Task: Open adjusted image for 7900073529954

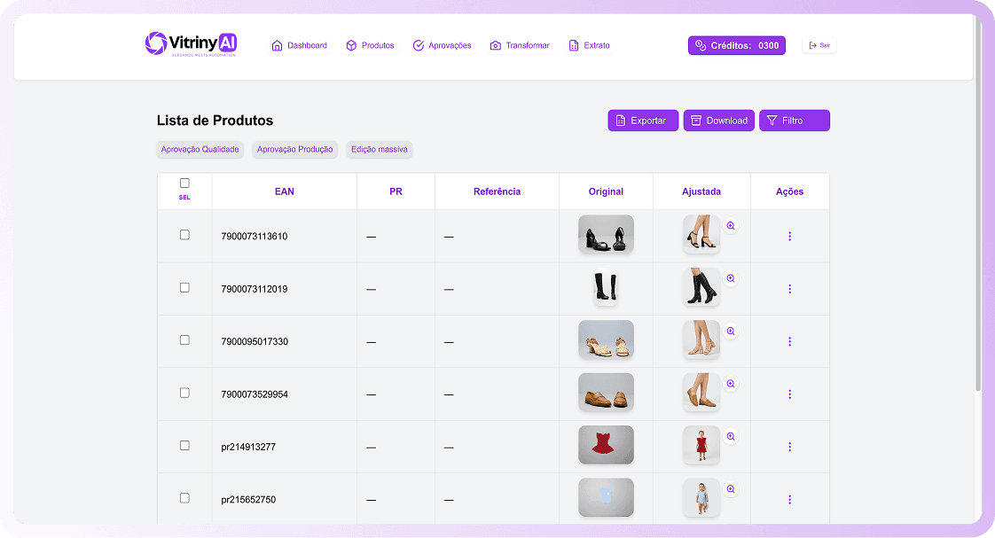Action: [x=701, y=393]
